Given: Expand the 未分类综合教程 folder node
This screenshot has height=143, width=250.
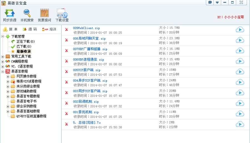Looking at the screenshot, I should [8, 86].
